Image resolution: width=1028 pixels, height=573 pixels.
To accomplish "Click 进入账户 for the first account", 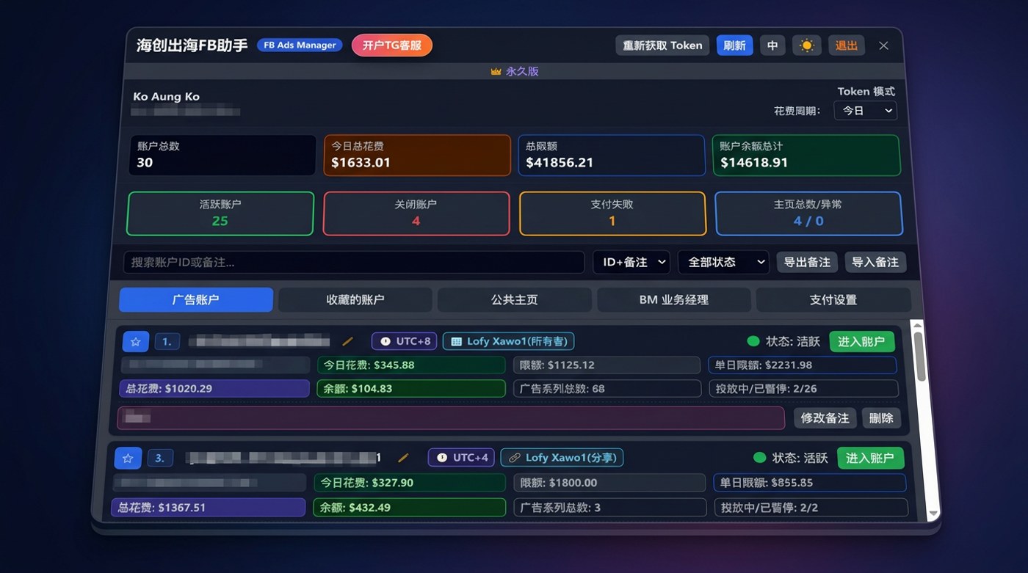I will point(861,342).
